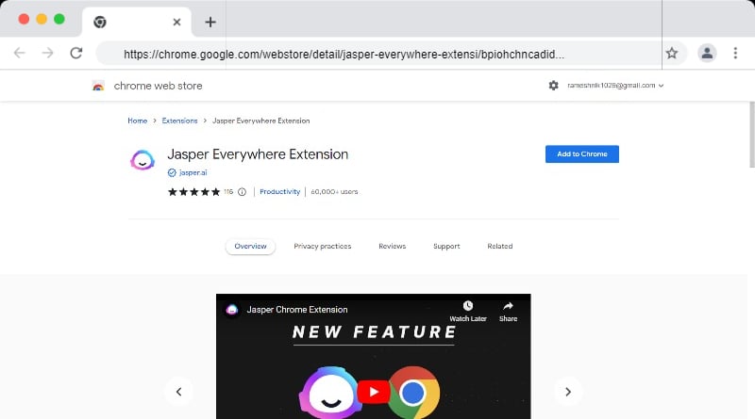Show rating info circle icon
Image resolution: width=755 pixels, height=419 pixels.
click(x=243, y=192)
